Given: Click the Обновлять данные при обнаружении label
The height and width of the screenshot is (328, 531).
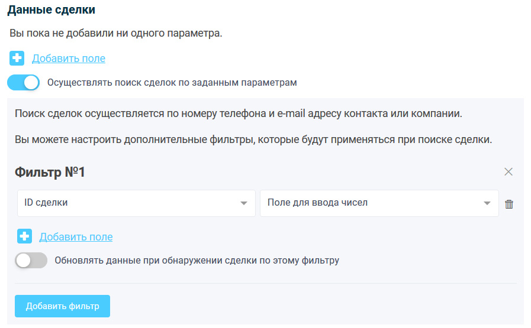Looking at the screenshot, I should 197,260.
